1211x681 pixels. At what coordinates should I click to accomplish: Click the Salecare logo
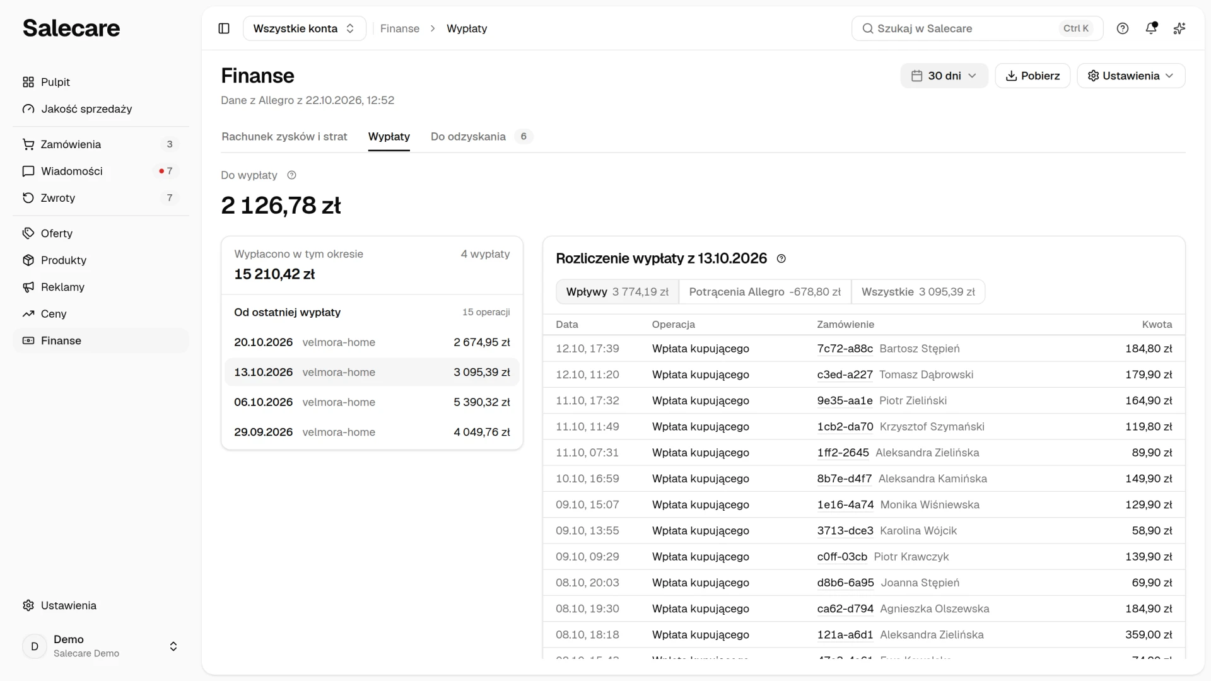click(x=71, y=28)
